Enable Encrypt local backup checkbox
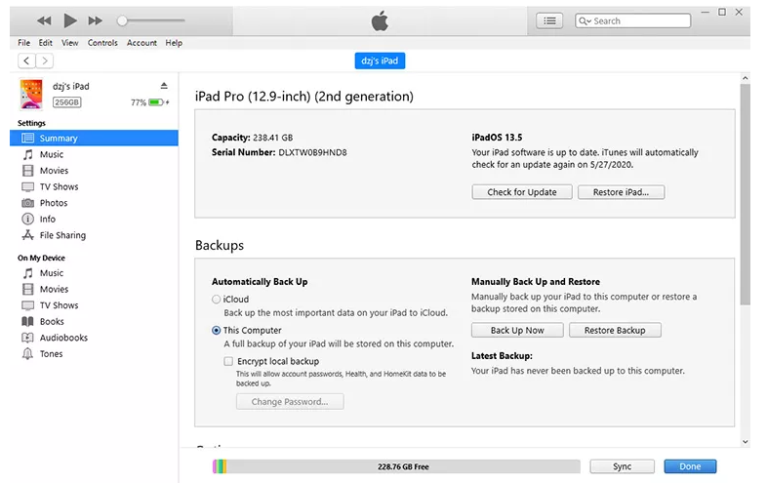767x483 pixels. click(x=228, y=361)
